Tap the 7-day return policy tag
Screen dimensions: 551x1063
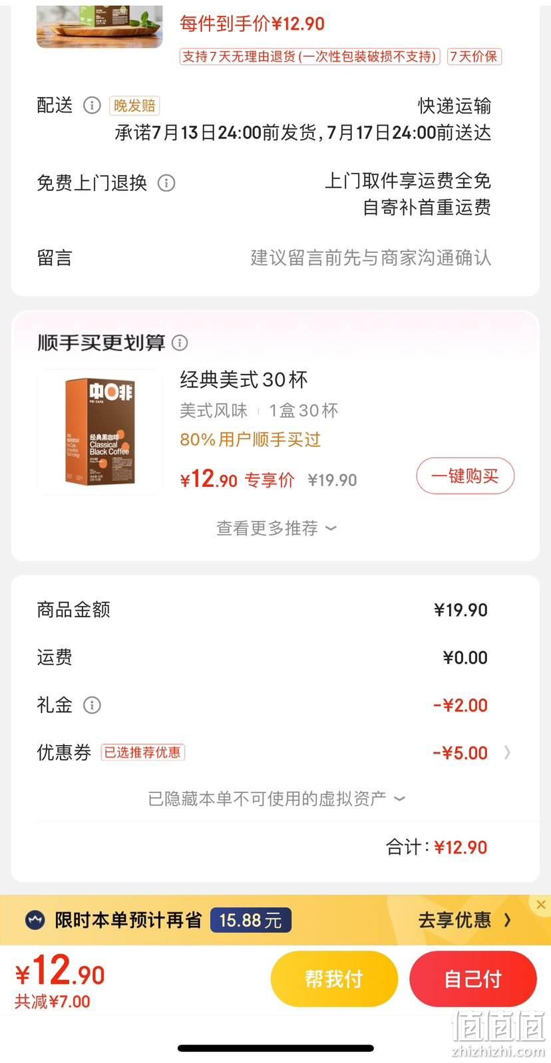(309, 57)
